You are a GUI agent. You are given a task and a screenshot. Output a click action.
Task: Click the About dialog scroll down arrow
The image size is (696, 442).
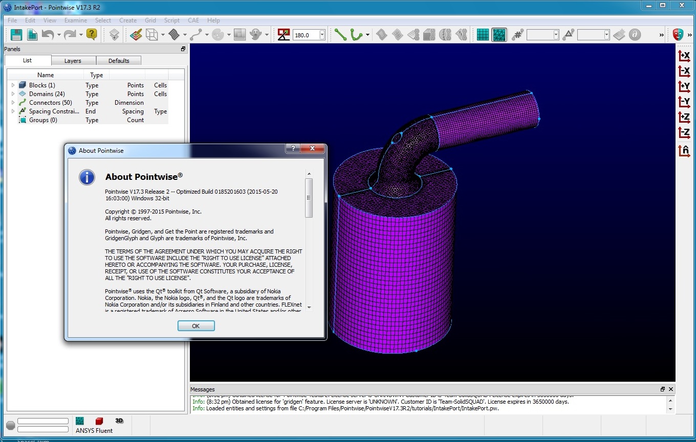(309, 308)
